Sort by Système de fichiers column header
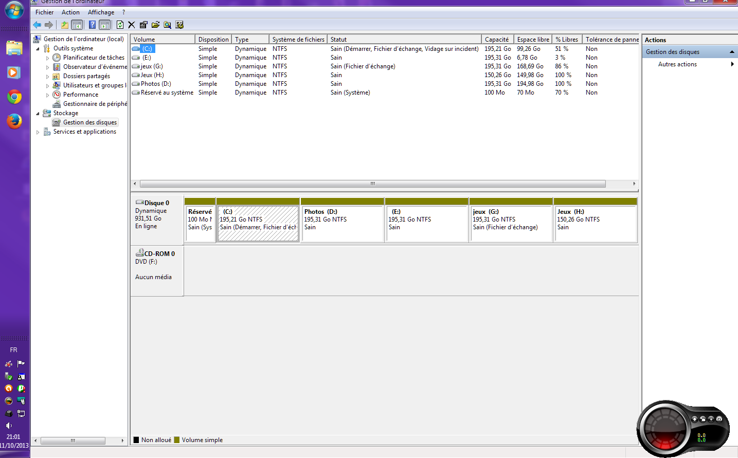 point(298,40)
